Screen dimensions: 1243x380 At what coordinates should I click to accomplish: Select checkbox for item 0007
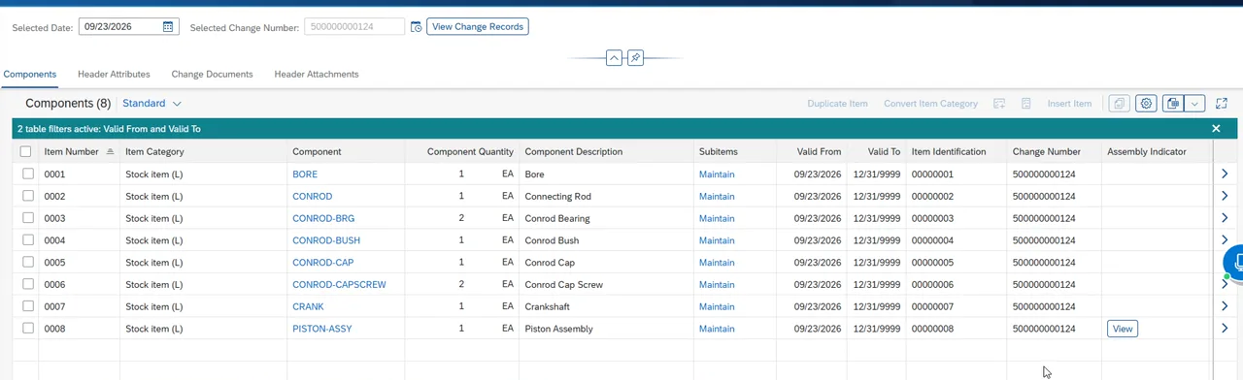coord(27,306)
